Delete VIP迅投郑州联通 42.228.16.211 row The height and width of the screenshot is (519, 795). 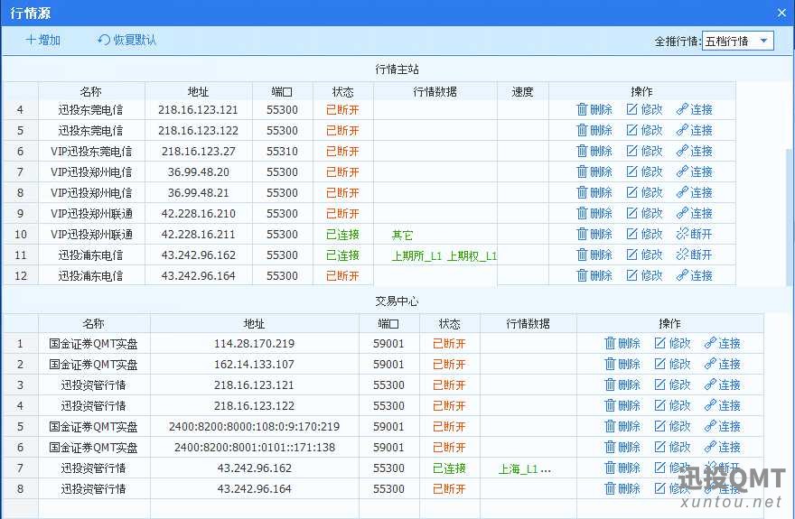click(x=594, y=234)
